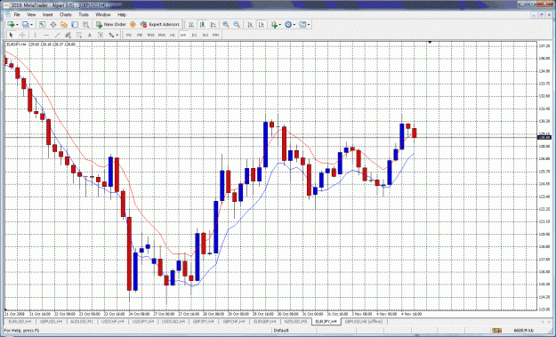556x337 pixels.
Task: Open the New Chart dropdown arrow
Action: tap(17, 24)
